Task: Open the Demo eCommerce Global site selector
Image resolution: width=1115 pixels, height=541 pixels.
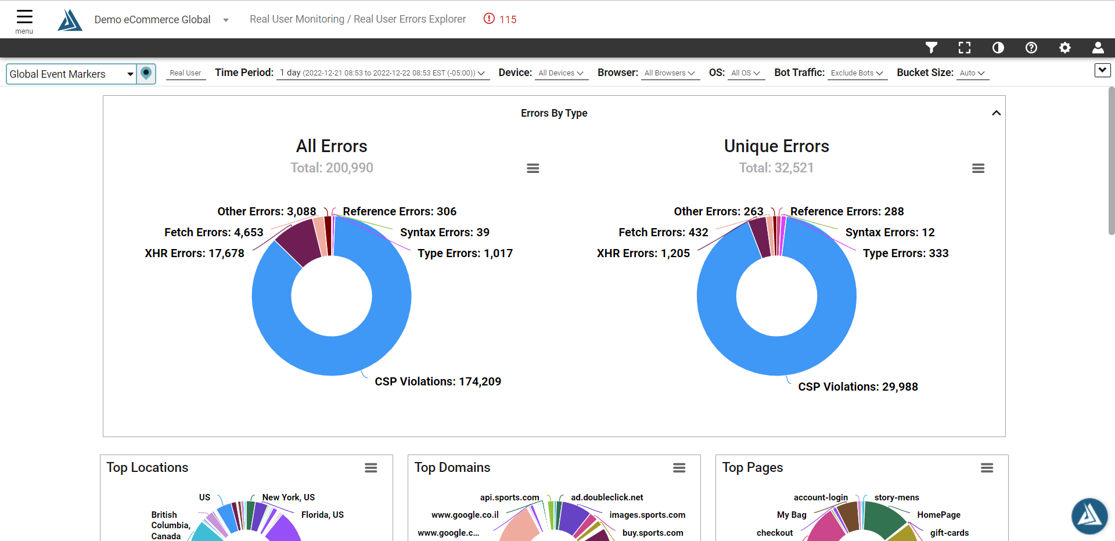Action: 161,20
